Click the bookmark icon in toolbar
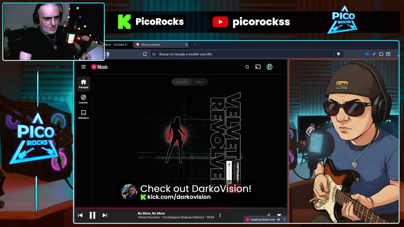404x227 pixels. pos(145,54)
